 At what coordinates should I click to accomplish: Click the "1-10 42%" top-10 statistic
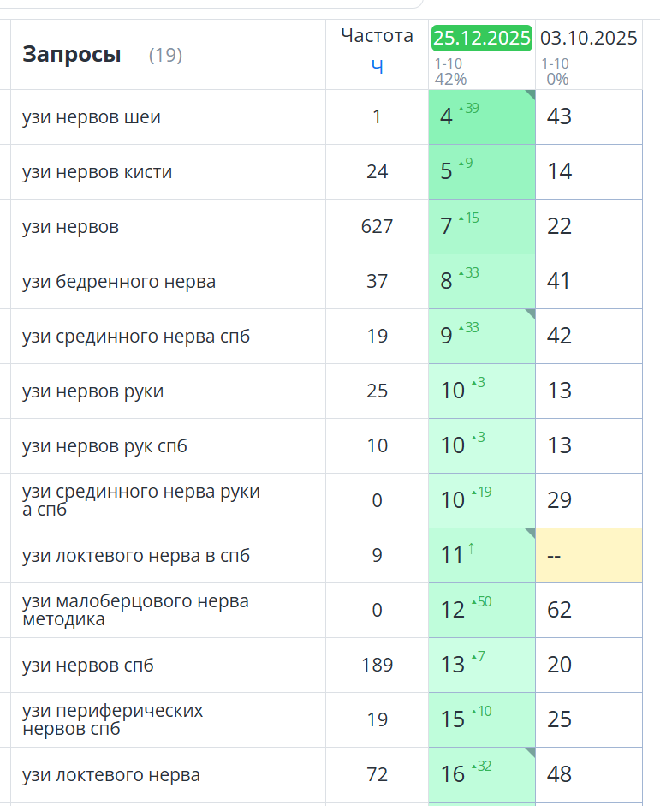coord(450,72)
